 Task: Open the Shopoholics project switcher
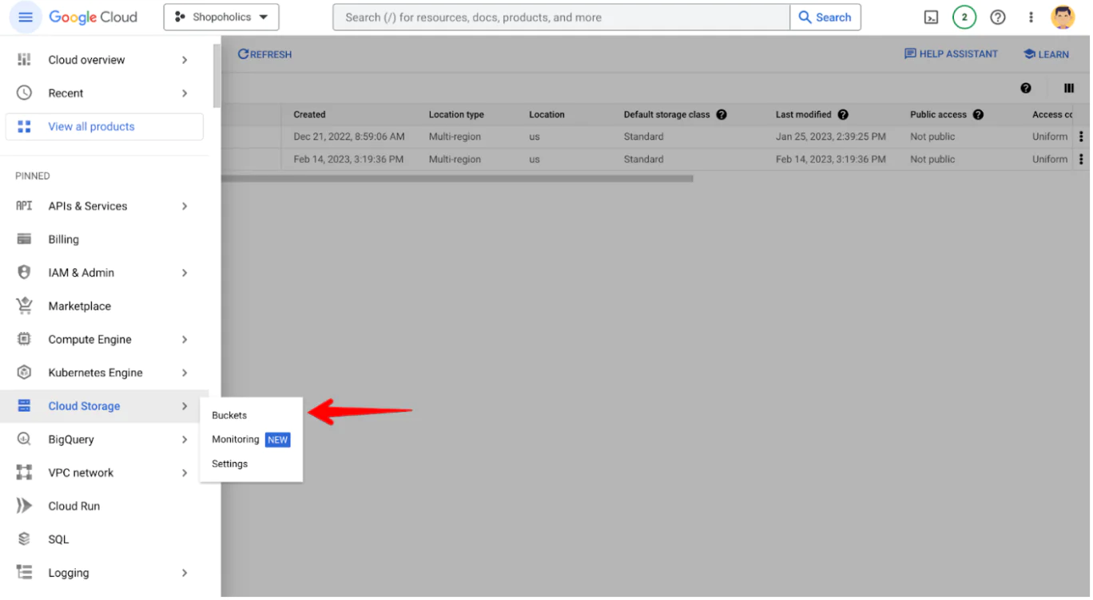click(x=221, y=16)
